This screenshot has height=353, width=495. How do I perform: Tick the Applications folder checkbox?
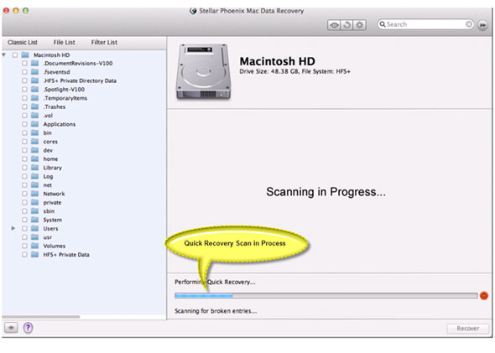24,124
